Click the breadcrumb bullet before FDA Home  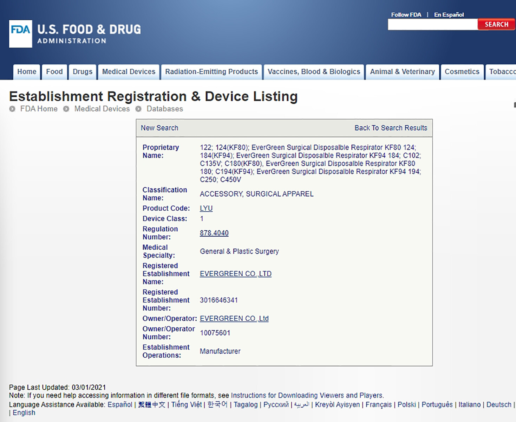point(12,109)
